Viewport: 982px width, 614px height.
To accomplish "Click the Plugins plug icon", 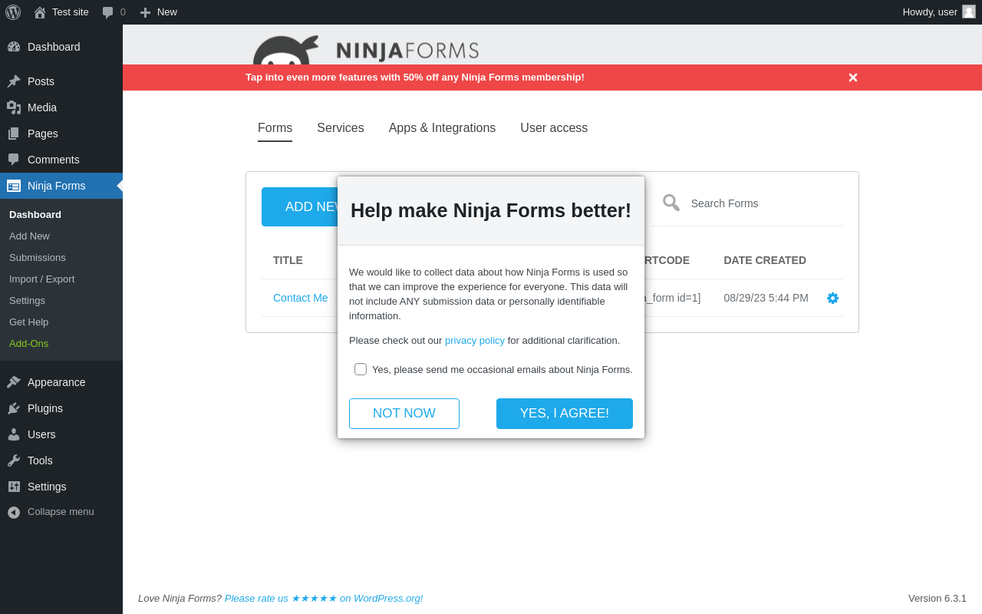I will click(14, 408).
